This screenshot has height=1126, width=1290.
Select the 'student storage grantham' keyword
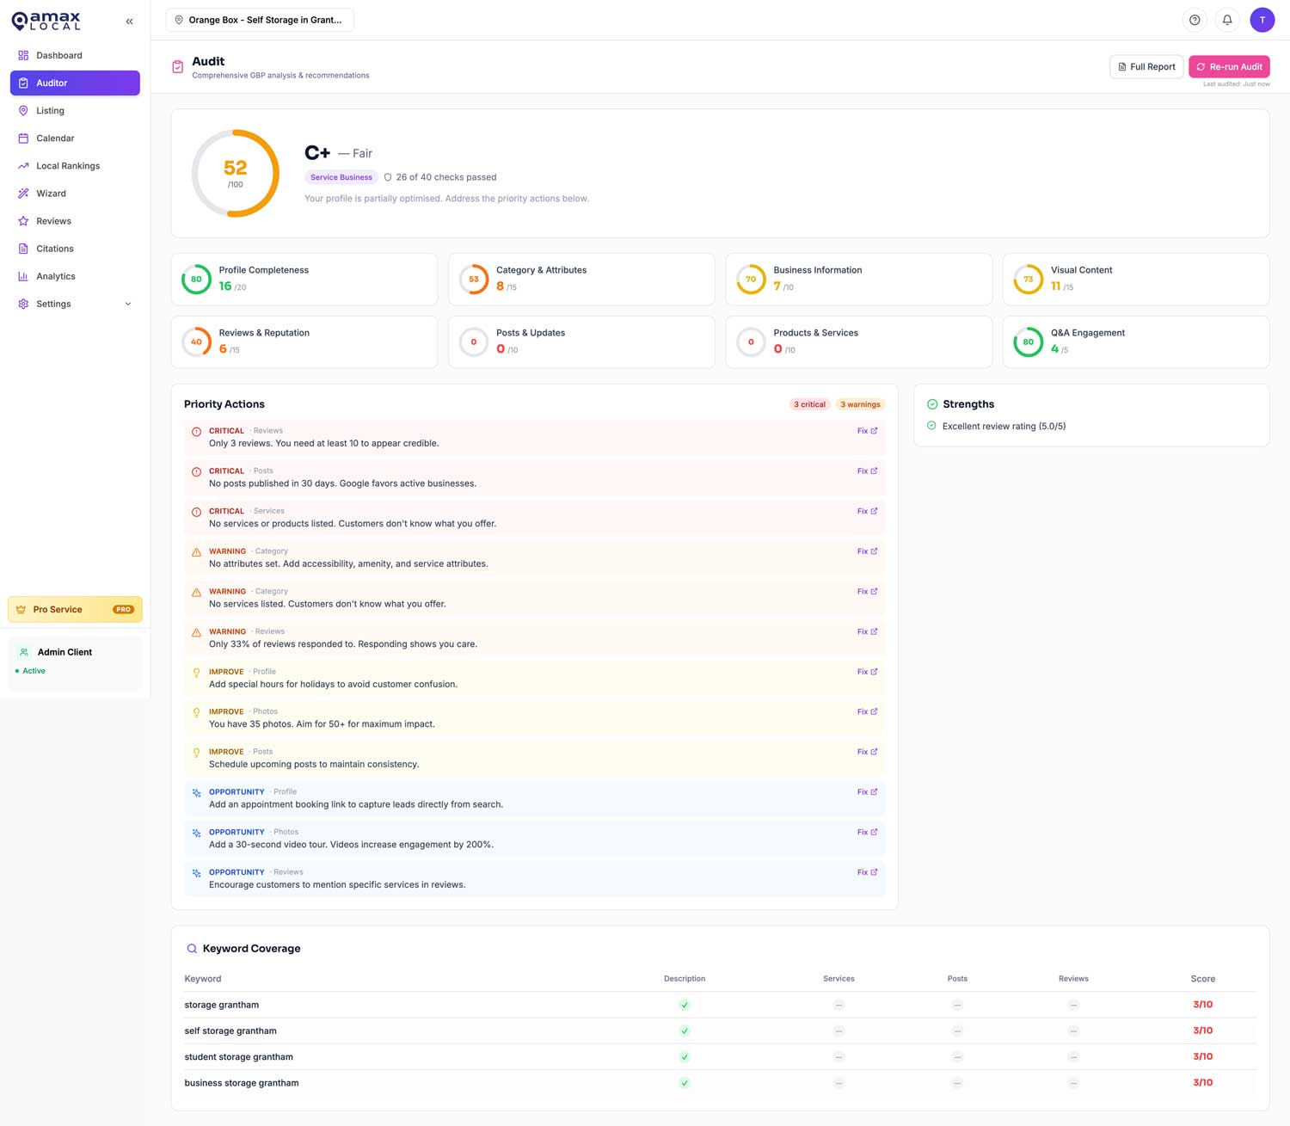pos(238,1057)
